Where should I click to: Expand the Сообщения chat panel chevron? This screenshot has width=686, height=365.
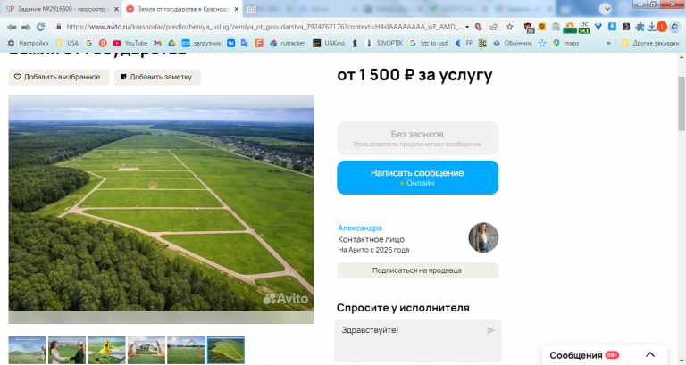coord(650,354)
